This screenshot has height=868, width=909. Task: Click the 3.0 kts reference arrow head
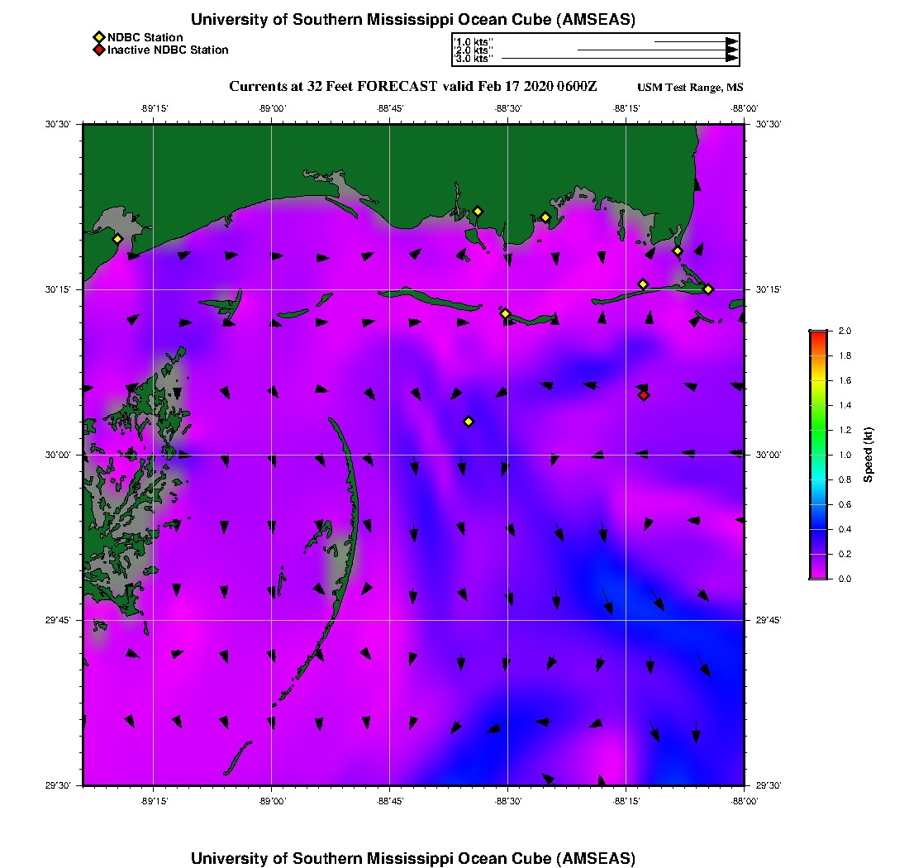pyautogui.click(x=731, y=59)
